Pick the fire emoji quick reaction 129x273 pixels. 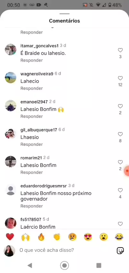point(41,237)
